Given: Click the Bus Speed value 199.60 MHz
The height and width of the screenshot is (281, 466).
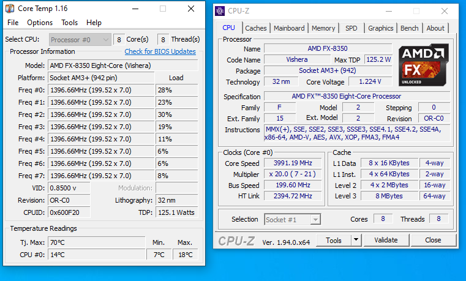Looking at the screenshot, I should (293, 185).
